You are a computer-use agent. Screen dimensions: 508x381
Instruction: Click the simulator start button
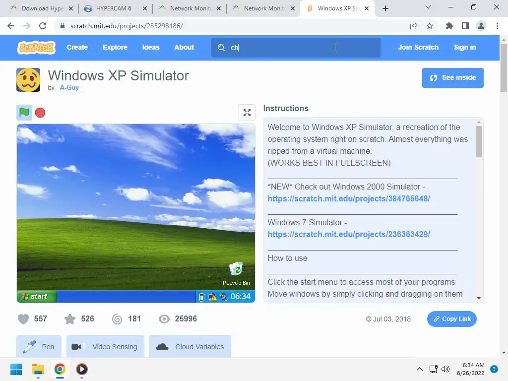37,297
